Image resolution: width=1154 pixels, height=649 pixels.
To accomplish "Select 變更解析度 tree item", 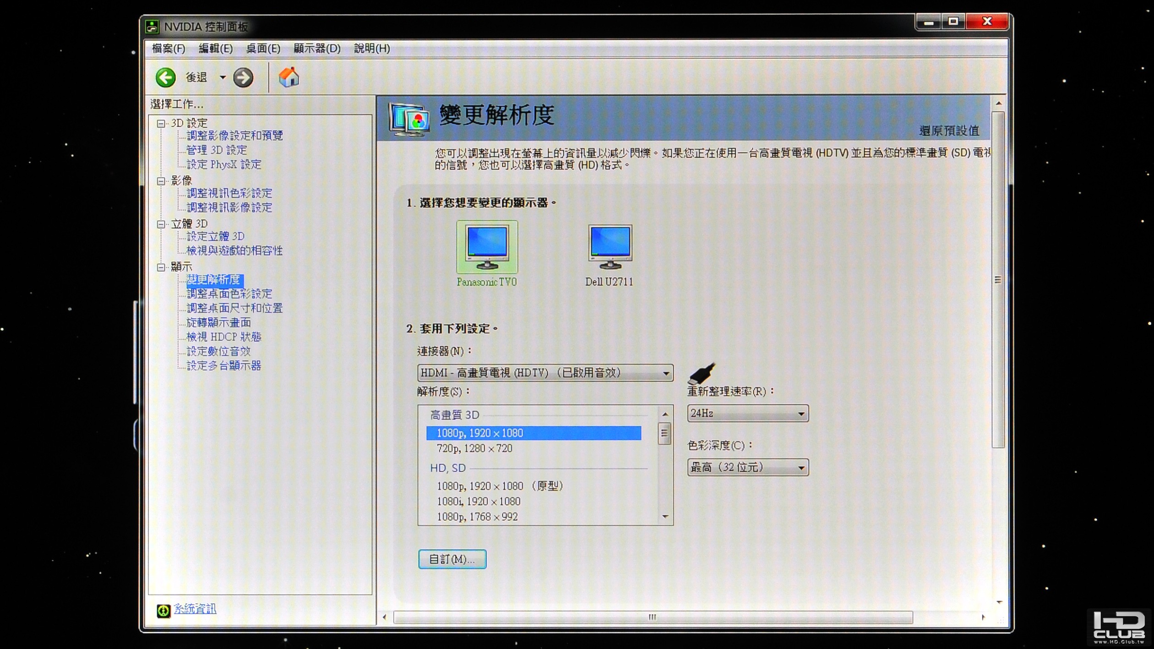I will click(x=215, y=280).
